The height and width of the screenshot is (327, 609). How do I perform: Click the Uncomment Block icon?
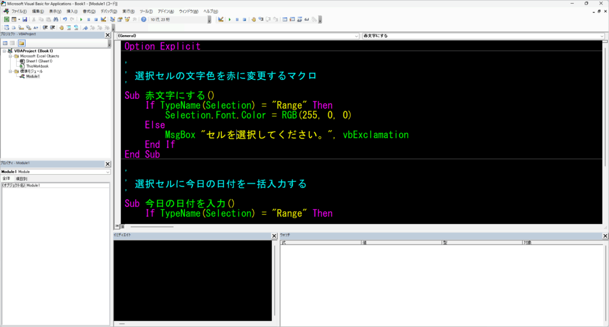[x=76, y=27]
